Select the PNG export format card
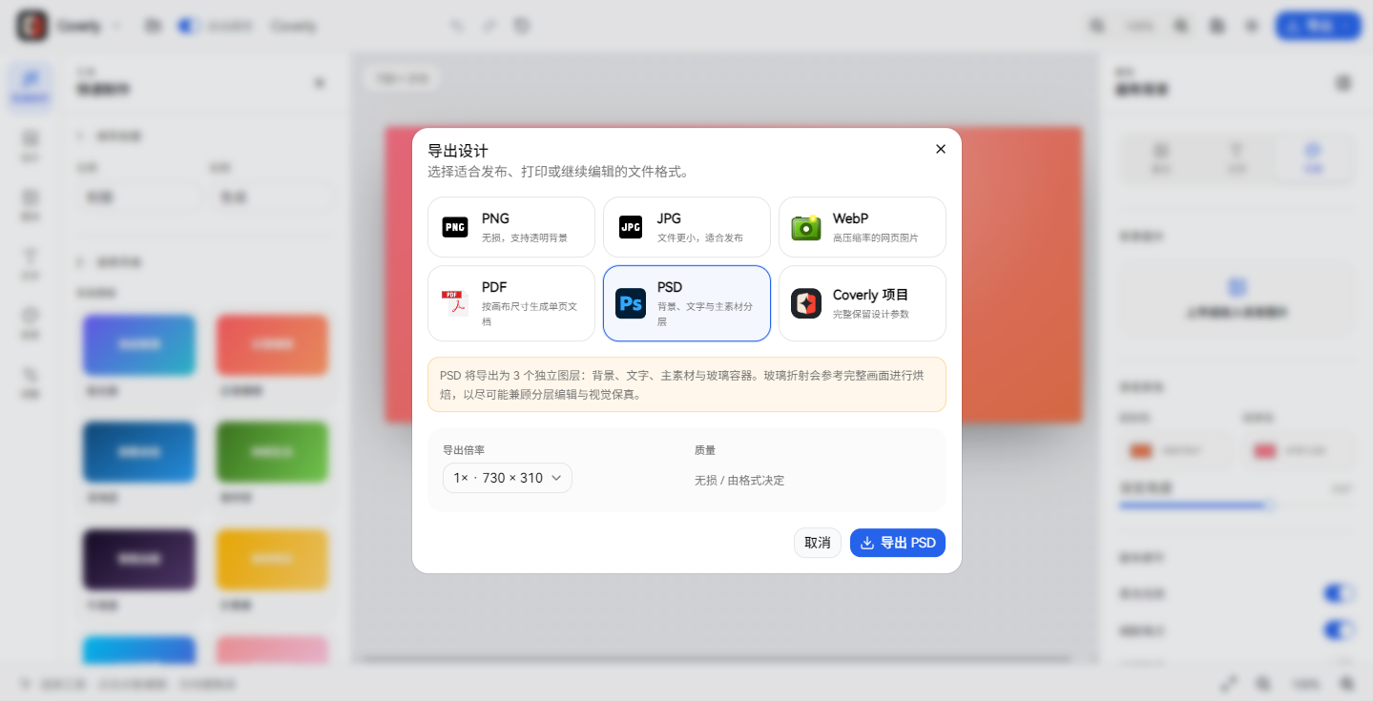Image resolution: width=1373 pixels, height=701 pixels. (x=511, y=227)
